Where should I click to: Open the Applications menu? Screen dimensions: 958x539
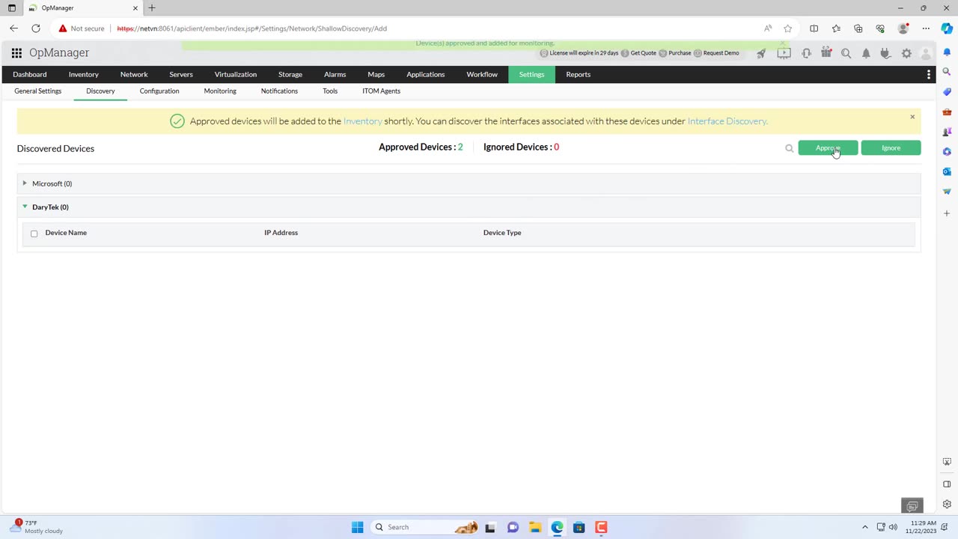point(426,75)
